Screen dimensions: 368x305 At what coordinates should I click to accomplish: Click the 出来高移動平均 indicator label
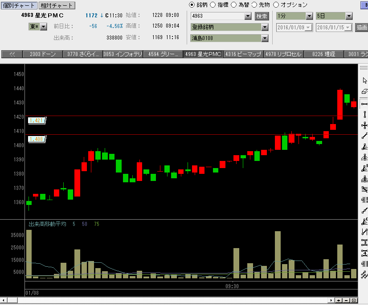pos(47,224)
